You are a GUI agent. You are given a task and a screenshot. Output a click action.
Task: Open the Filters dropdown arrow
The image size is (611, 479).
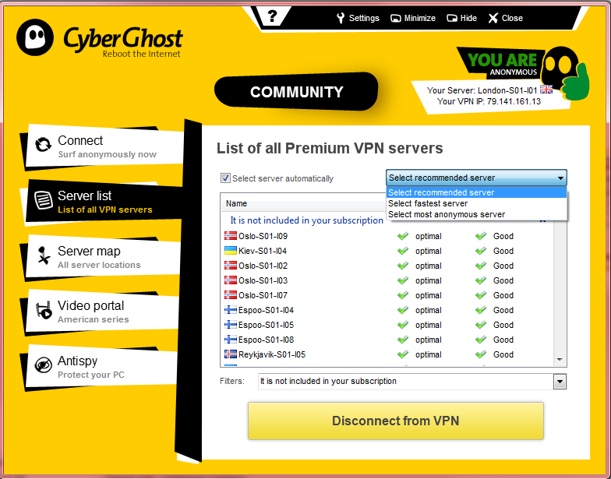pos(560,382)
